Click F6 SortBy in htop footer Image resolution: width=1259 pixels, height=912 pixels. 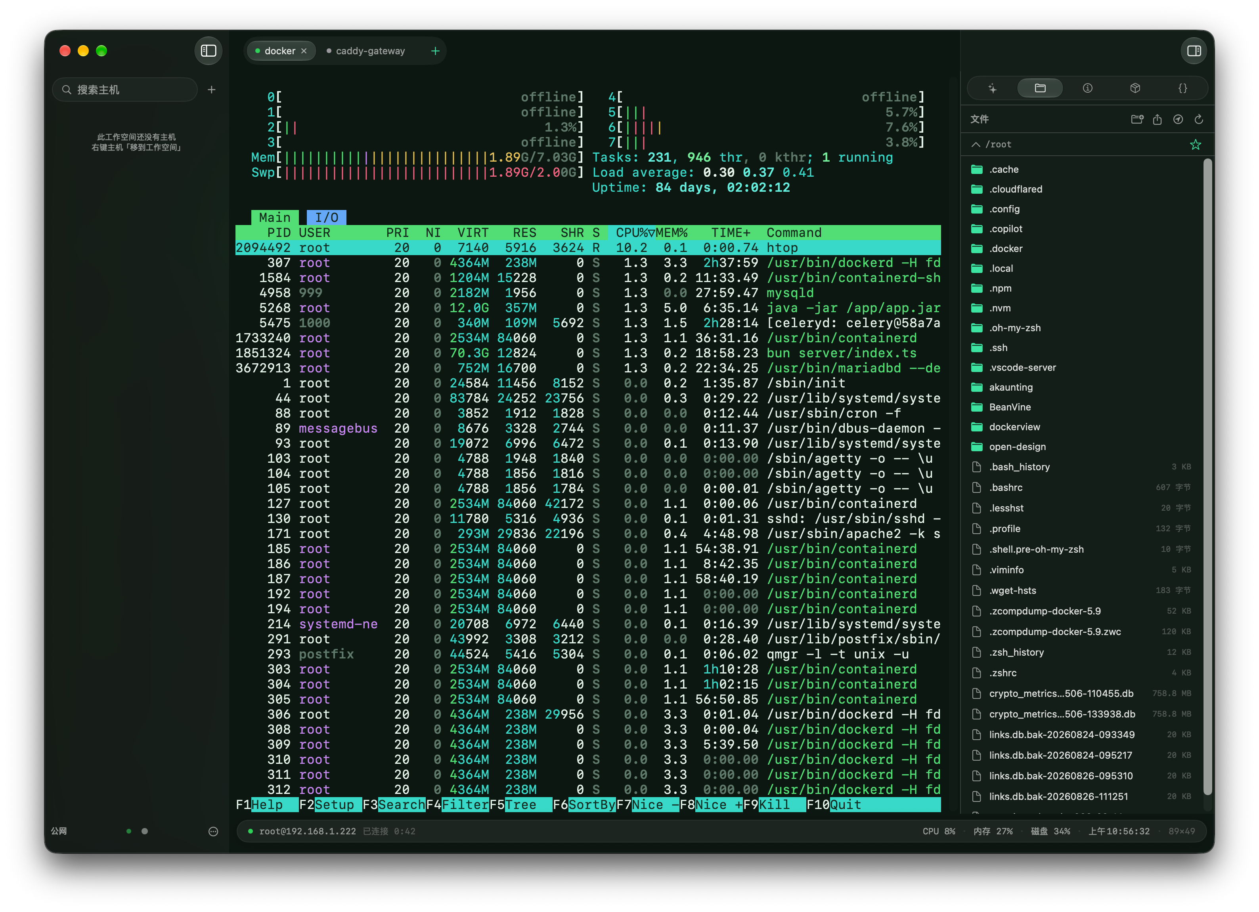[x=584, y=805]
